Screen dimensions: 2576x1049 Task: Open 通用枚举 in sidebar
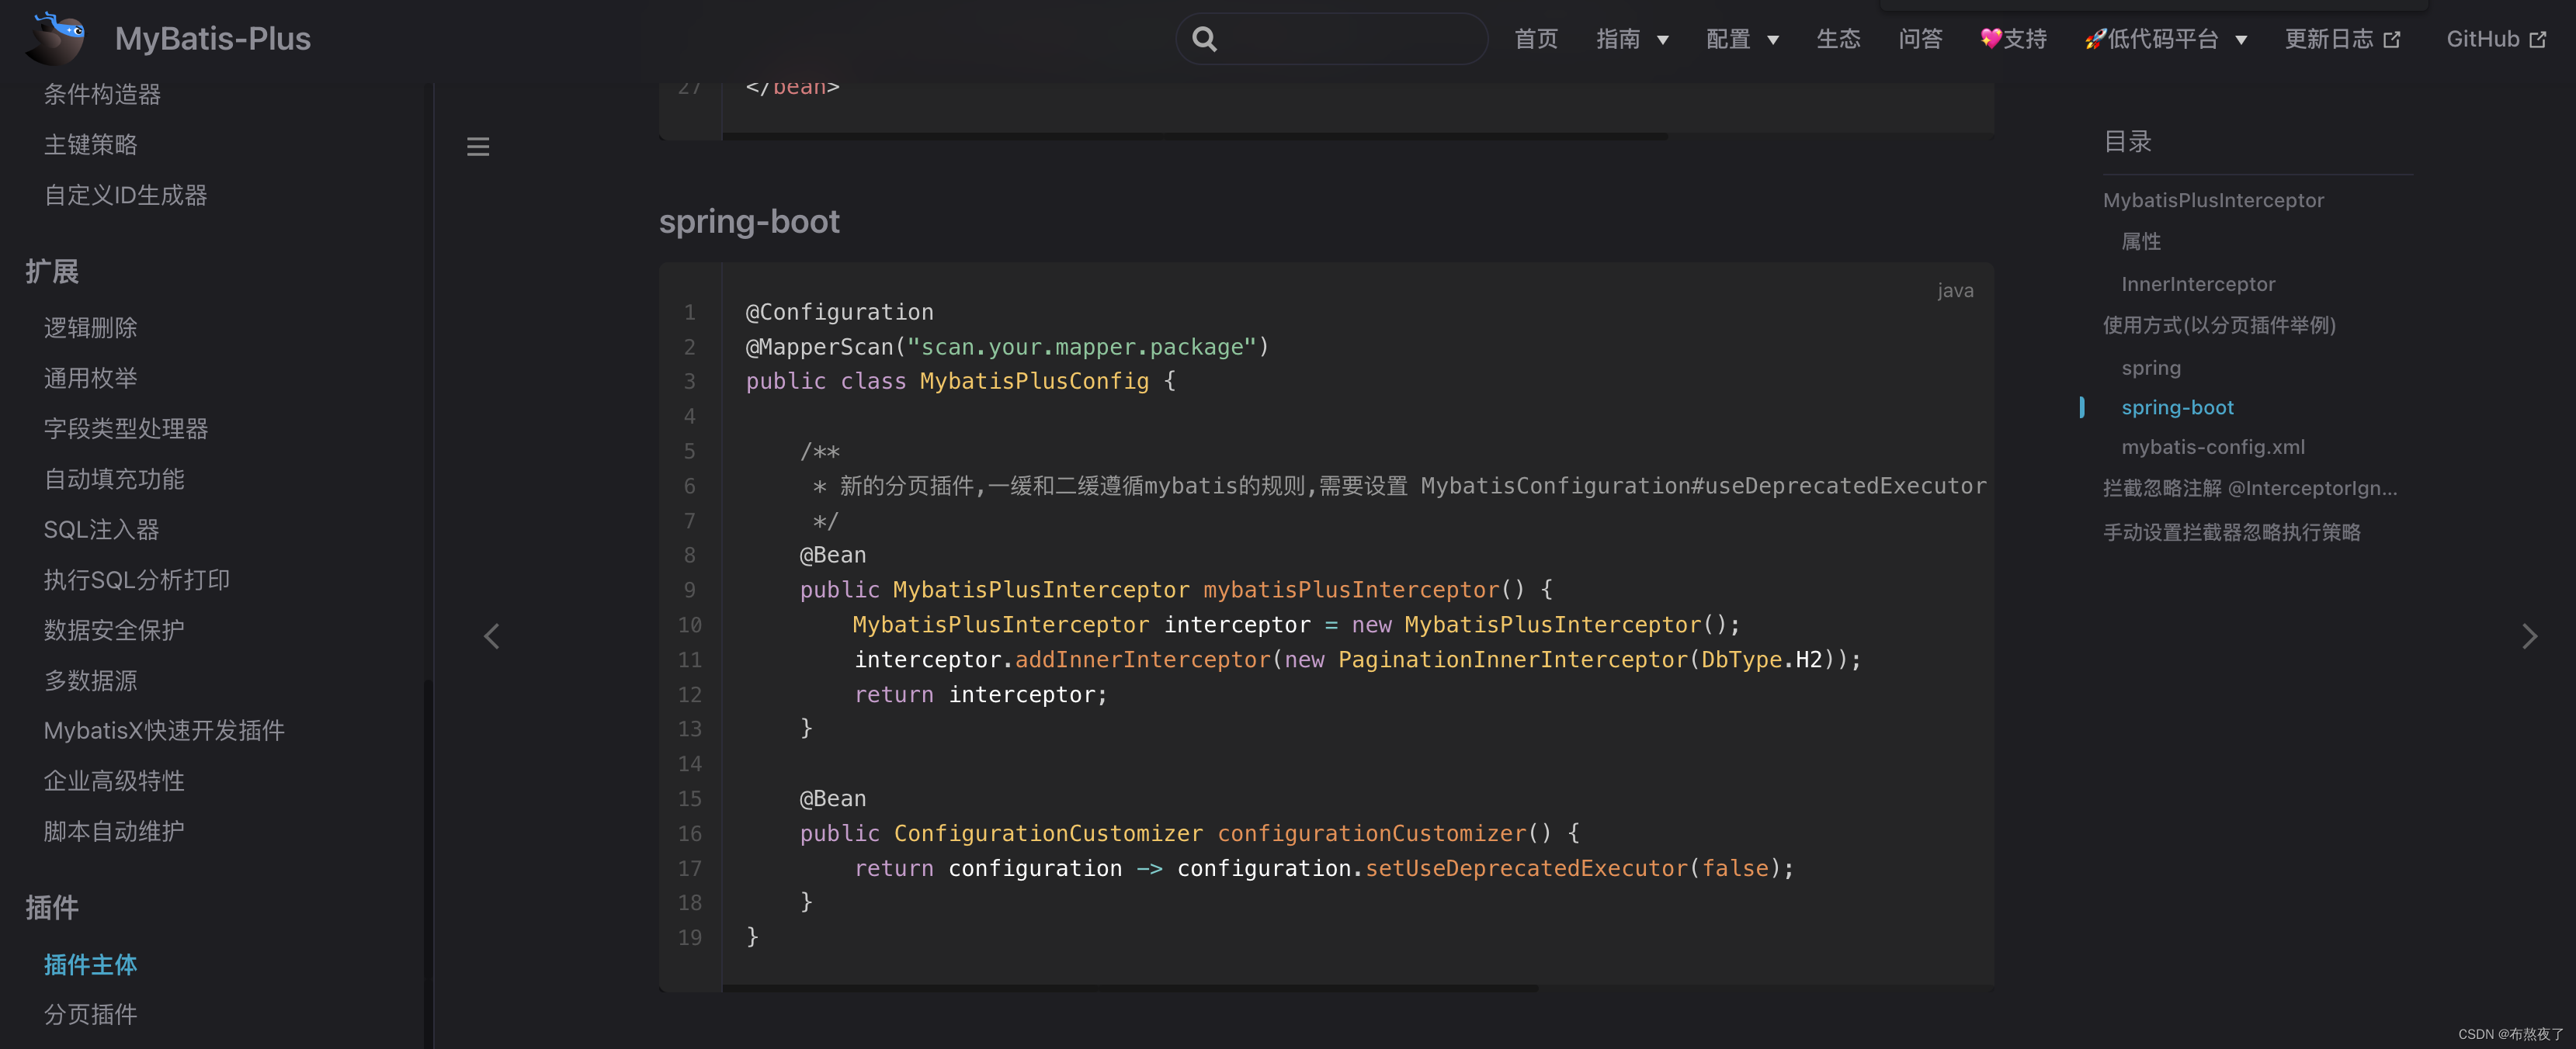(90, 378)
